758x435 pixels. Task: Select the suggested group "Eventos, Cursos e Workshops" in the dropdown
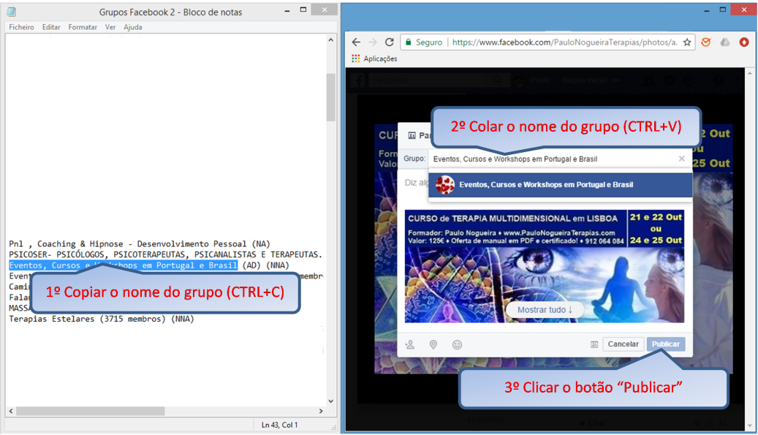point(561,185)
